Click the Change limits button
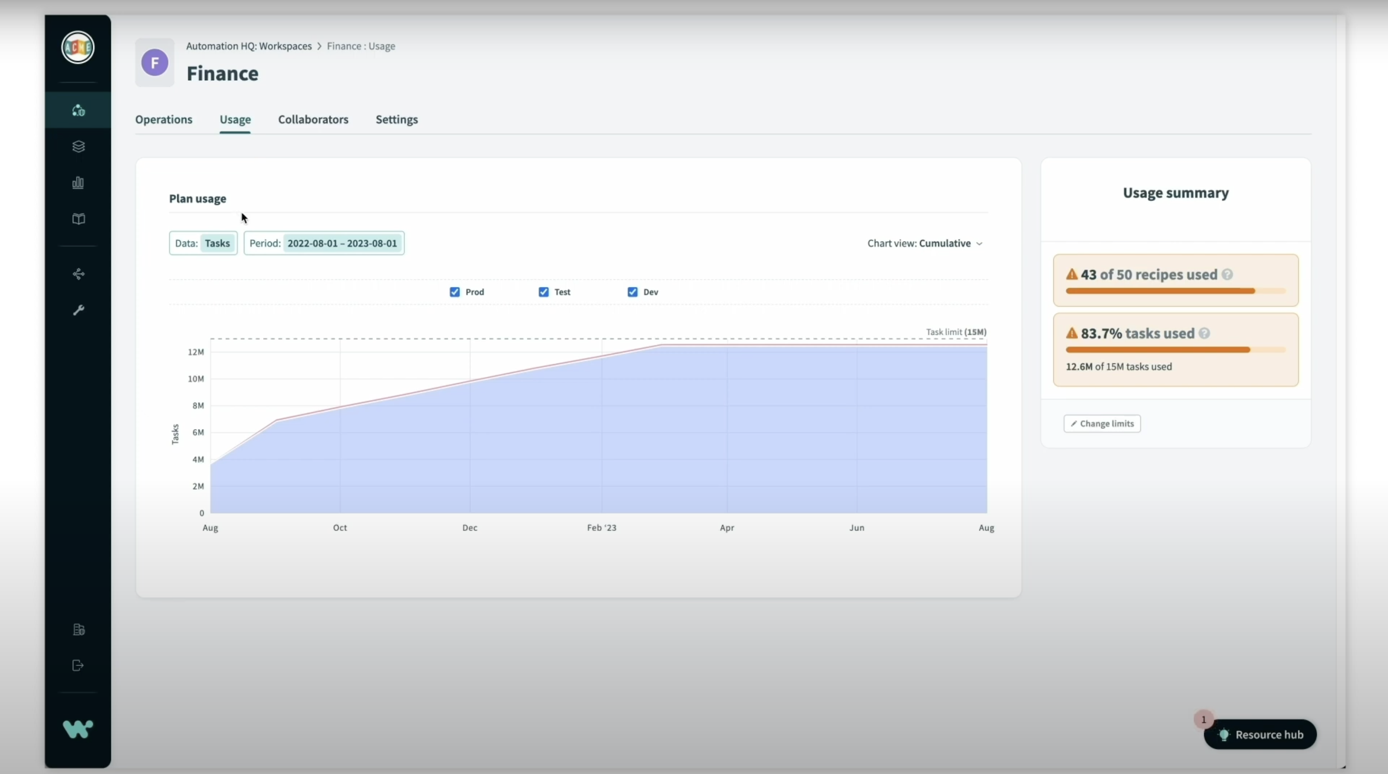This screenshot has width=1388, height=774. (1101, 424)
